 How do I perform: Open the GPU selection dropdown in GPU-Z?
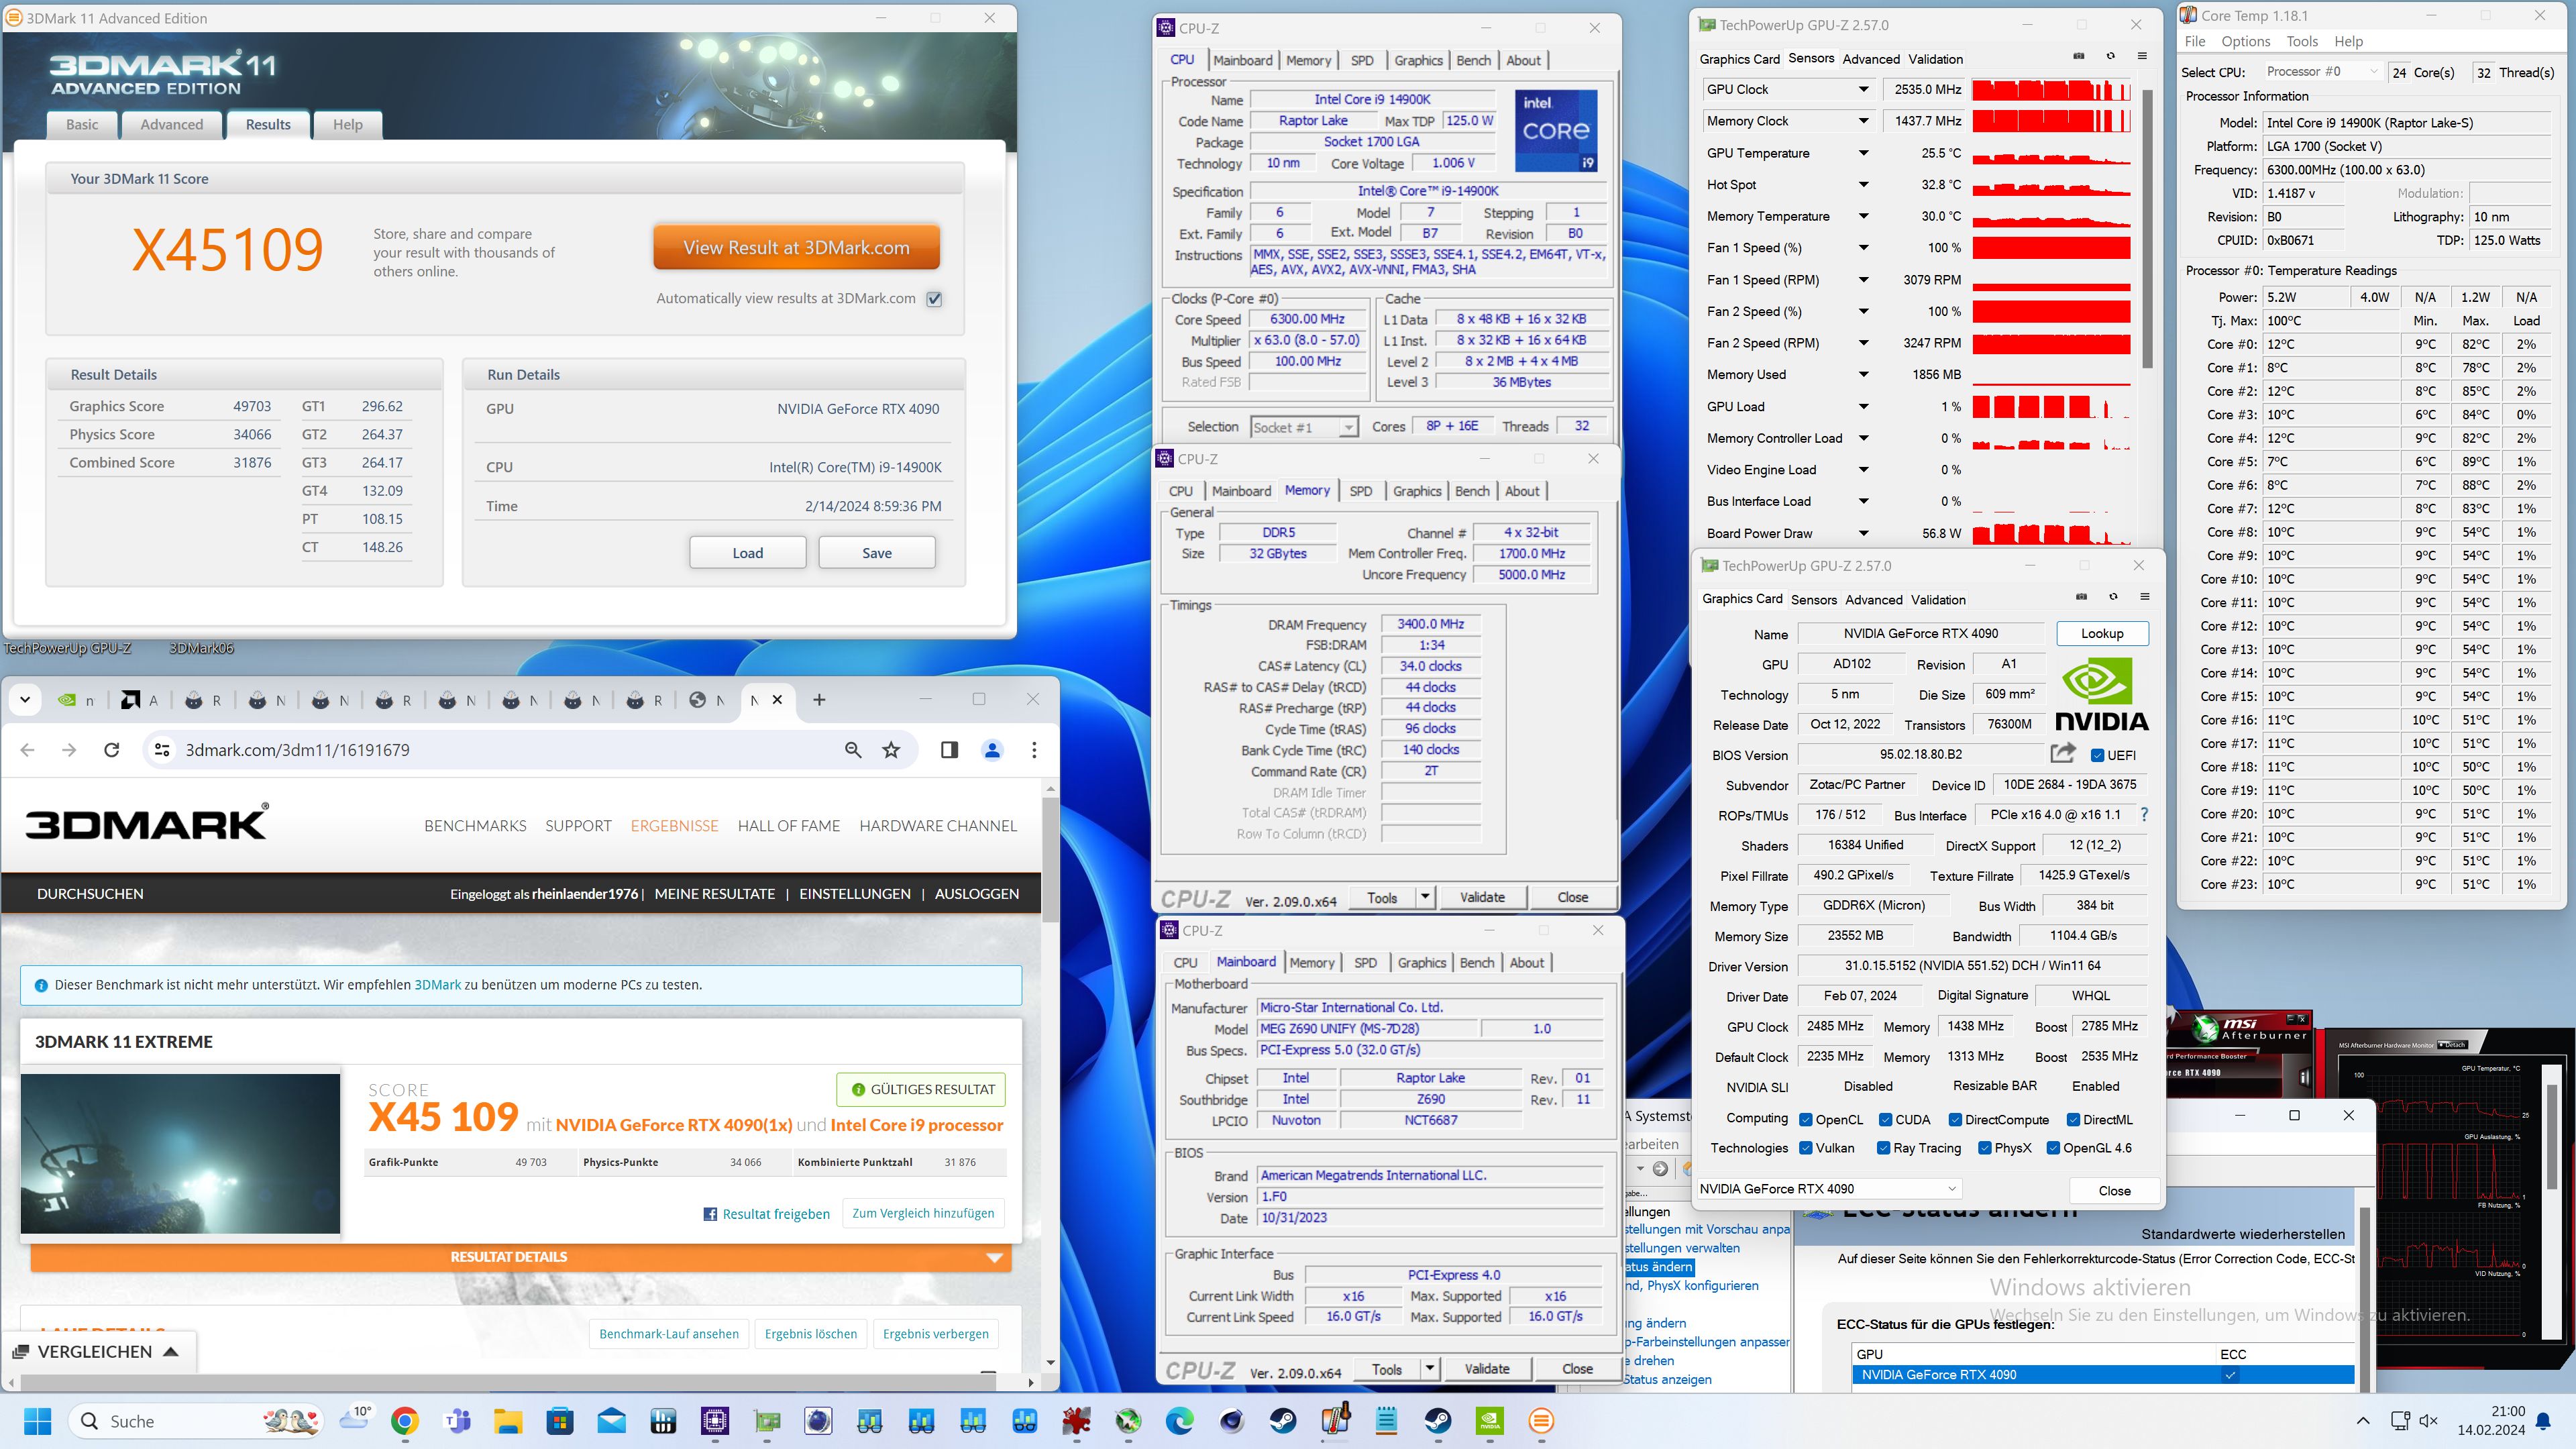coord(1829,1189)
